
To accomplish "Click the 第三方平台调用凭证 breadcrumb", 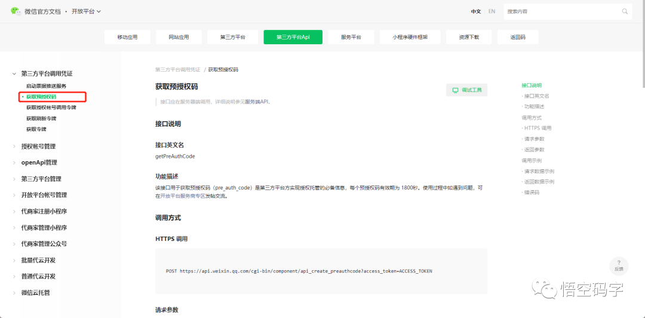I will point(178,69).
